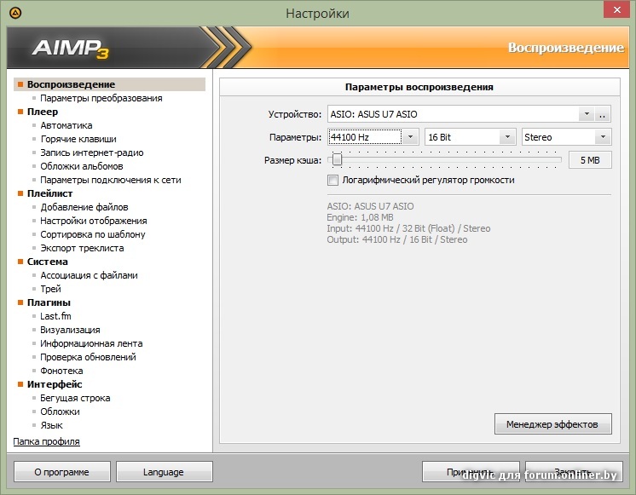Open Ассоциация с файлами settings
636x495 pixels.
click(x=89, y=275)
